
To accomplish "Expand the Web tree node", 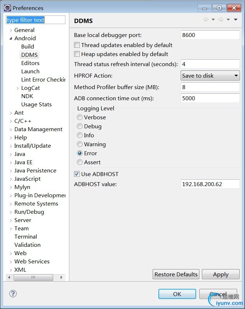I will [x=11, y=253].
